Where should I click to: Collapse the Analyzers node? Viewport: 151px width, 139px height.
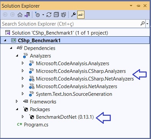(17, 56)
